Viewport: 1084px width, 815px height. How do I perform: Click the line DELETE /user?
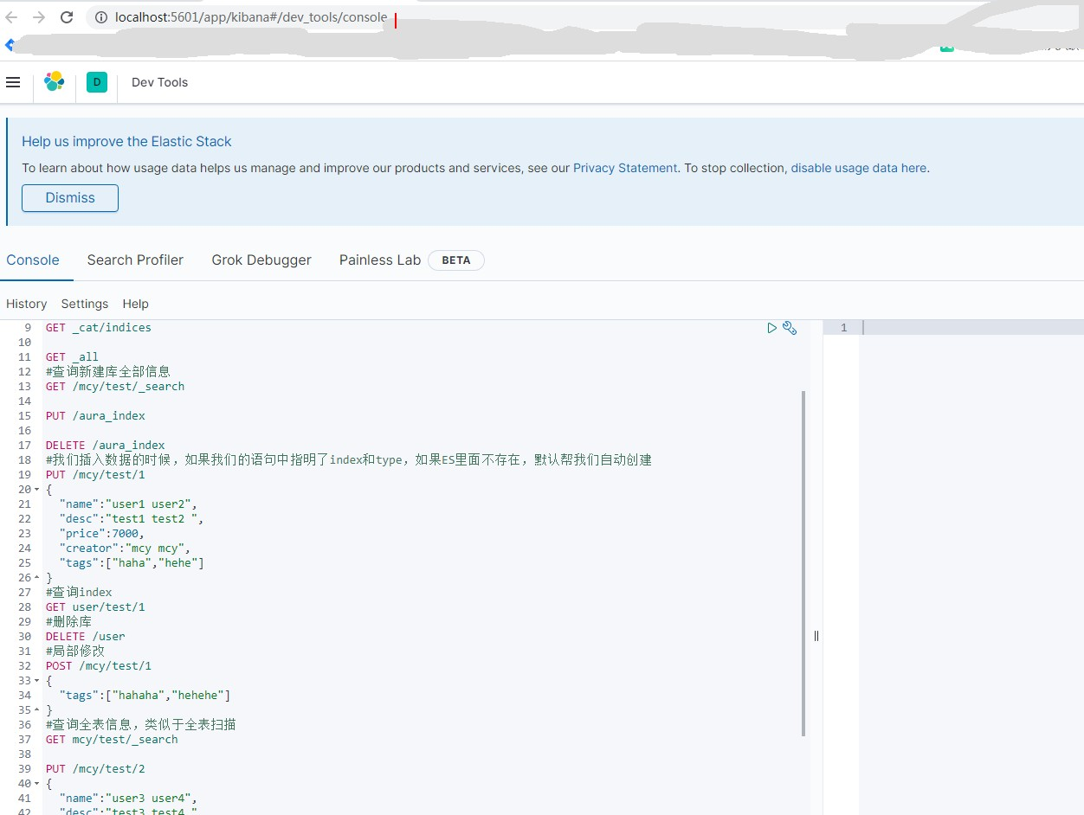(x=86, y=637)
